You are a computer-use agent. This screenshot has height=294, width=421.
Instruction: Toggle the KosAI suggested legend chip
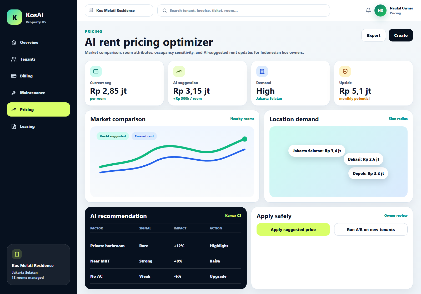click(x=113, y=136)
